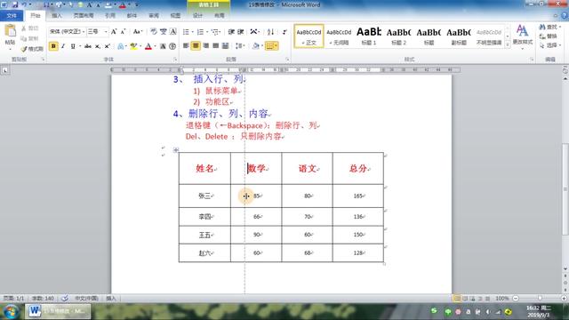This screenshot has height=320, width=569.
Task: Click the Bullets list icon
Action: tap(186, 32)
